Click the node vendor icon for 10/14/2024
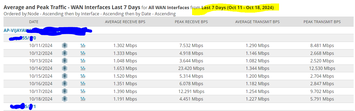This screenshot has width=355, height=111. (x=65, y=69)
